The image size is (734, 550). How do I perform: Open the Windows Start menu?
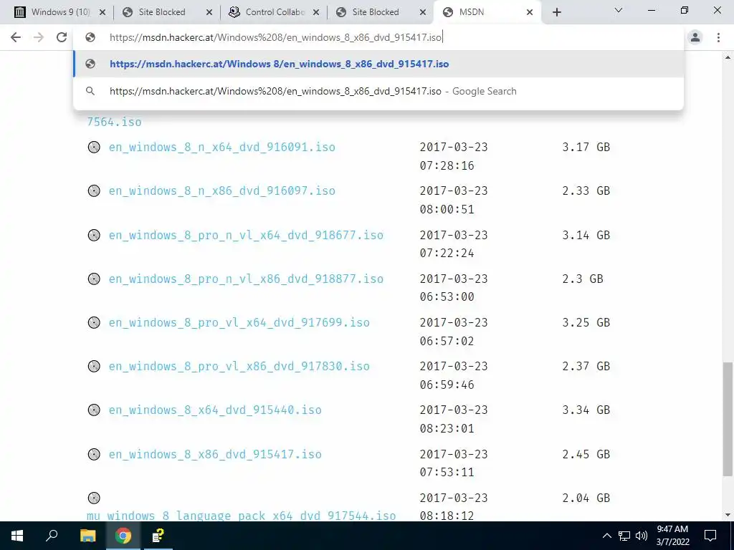[x=17, y=536]
